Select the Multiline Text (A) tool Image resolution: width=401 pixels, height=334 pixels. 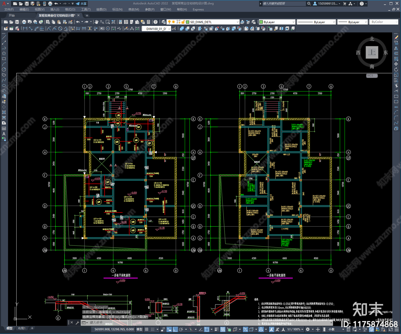point(4,134)
